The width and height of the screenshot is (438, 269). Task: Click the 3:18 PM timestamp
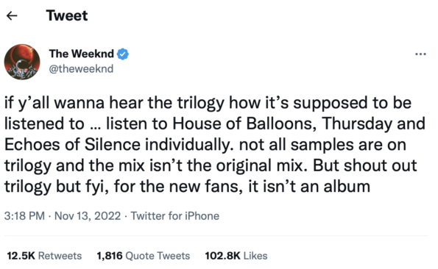pyautogui.click(x=24, y=216)
